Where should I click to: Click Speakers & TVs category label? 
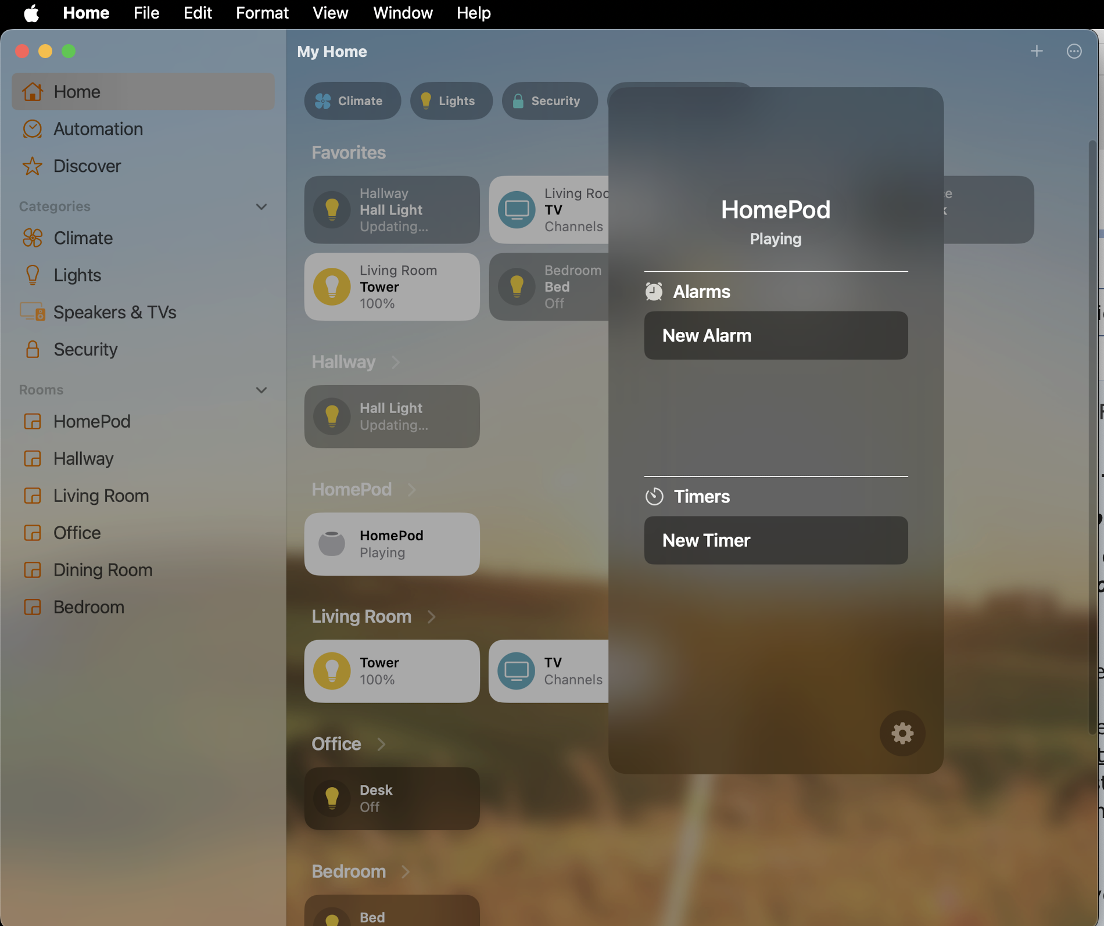[115, 313]
